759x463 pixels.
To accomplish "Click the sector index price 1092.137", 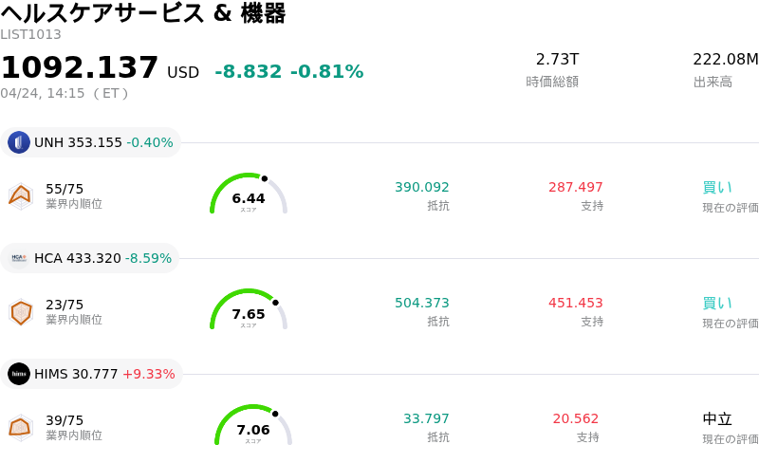I will click(80, 68).
